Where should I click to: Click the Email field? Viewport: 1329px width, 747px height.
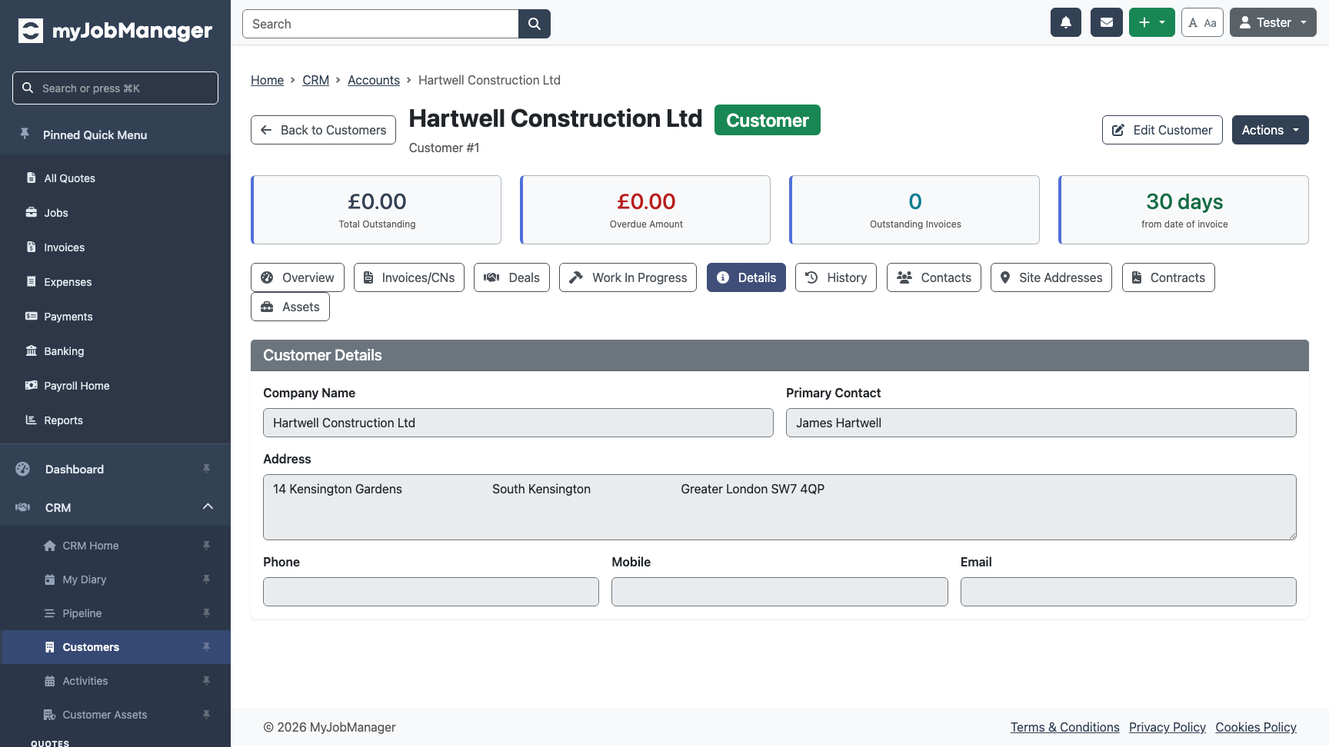tap(1128, 592)
